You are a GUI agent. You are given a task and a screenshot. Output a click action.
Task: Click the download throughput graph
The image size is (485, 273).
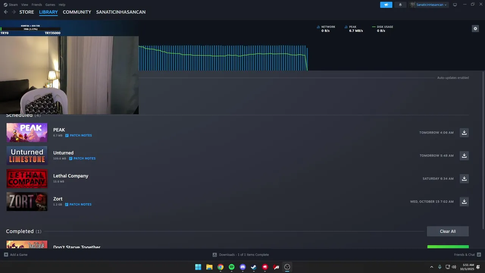click(223, 58)
